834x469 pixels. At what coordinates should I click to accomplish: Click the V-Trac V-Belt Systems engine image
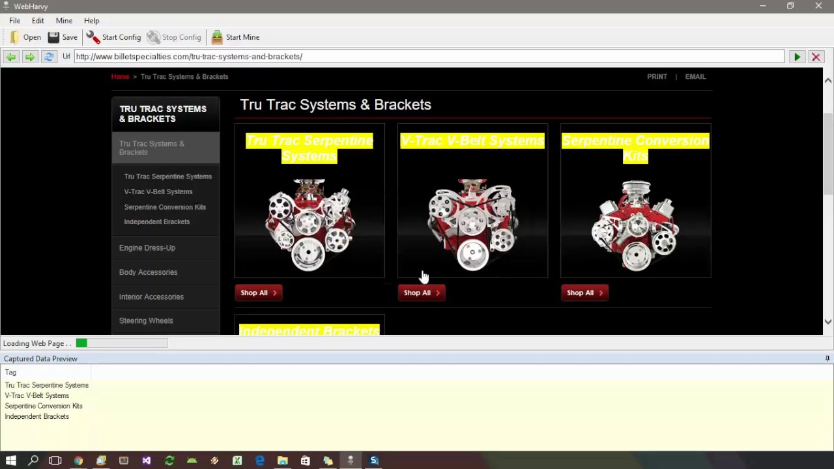pos(472,224)
